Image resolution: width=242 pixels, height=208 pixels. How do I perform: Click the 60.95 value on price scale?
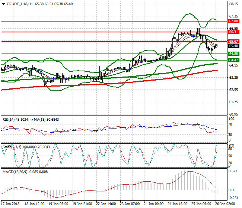click(233, 114)
